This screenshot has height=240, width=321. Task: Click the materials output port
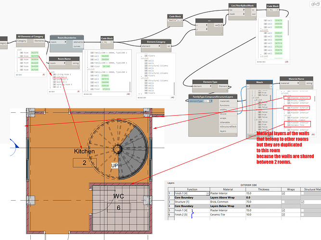pos(228,101)
